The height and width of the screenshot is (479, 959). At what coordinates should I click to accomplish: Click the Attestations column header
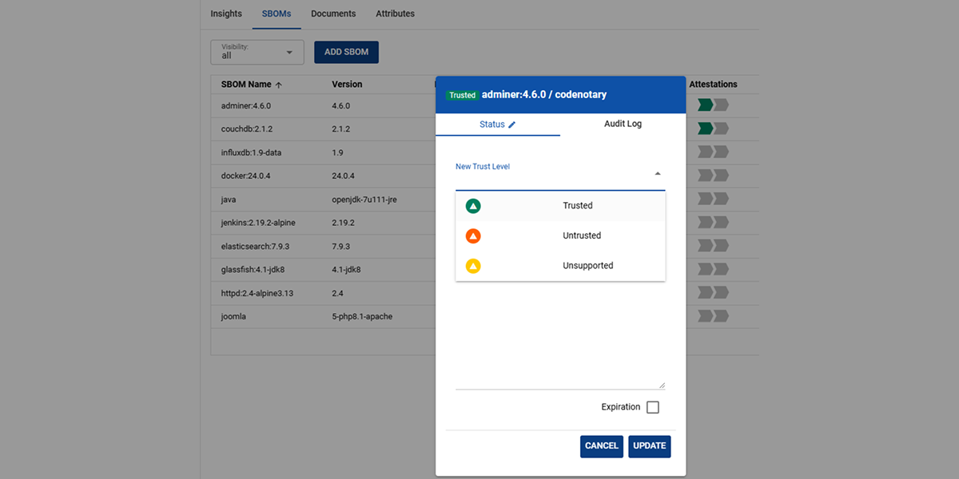click(713, 84)
